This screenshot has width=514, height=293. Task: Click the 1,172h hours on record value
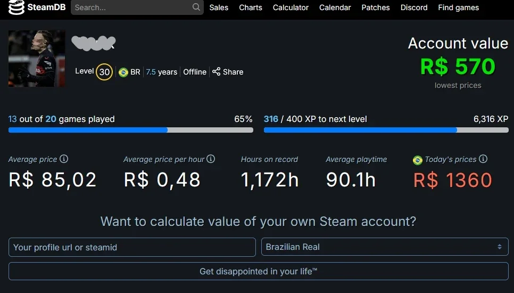point(270,180)
